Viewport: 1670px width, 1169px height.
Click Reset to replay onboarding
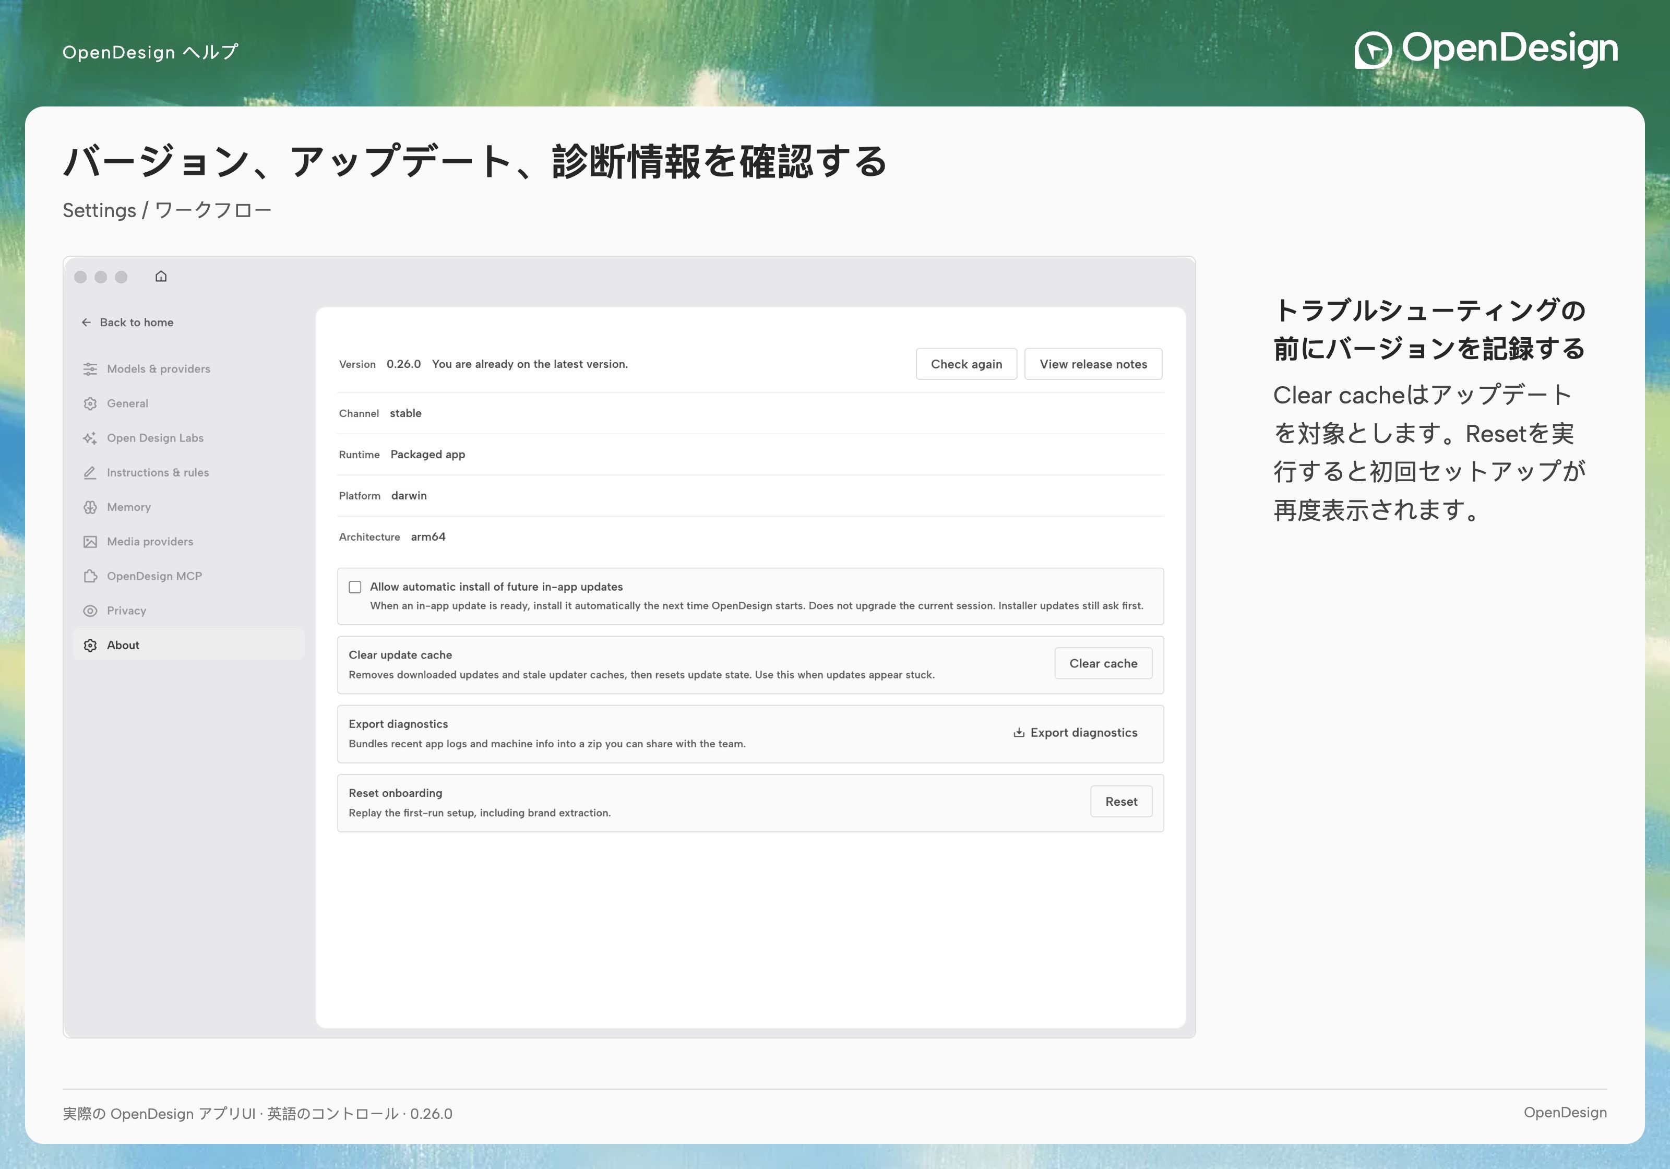pyautogui.click(x=1121, y=802)
